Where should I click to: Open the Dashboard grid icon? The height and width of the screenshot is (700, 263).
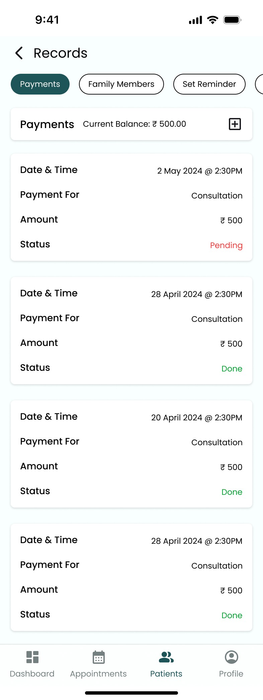pyautogui.click(x=32, y=657)
